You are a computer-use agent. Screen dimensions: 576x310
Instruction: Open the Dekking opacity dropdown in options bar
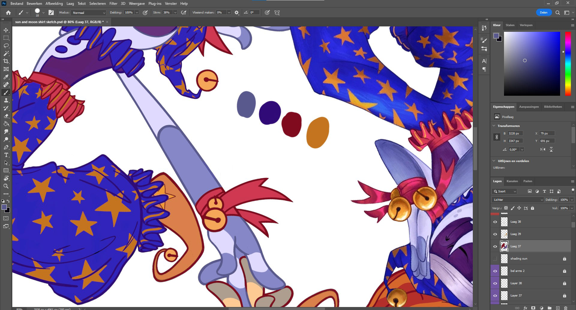pyautogui.click(x=137, y=13)
